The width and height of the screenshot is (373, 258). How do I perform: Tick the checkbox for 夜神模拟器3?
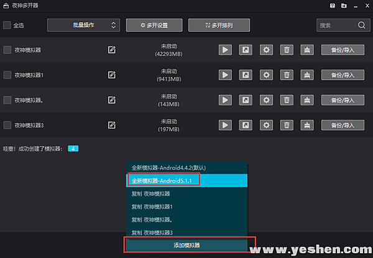click(x=7, y=125)
